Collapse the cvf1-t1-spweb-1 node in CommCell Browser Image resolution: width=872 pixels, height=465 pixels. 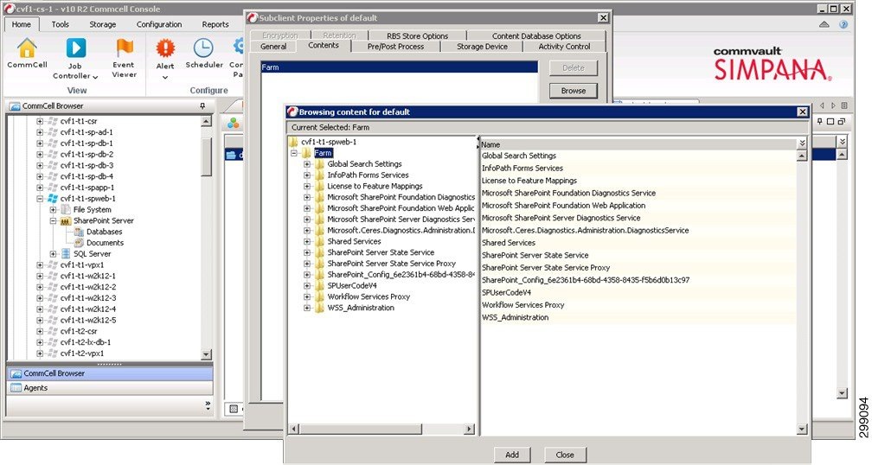(x=40, y=198)
